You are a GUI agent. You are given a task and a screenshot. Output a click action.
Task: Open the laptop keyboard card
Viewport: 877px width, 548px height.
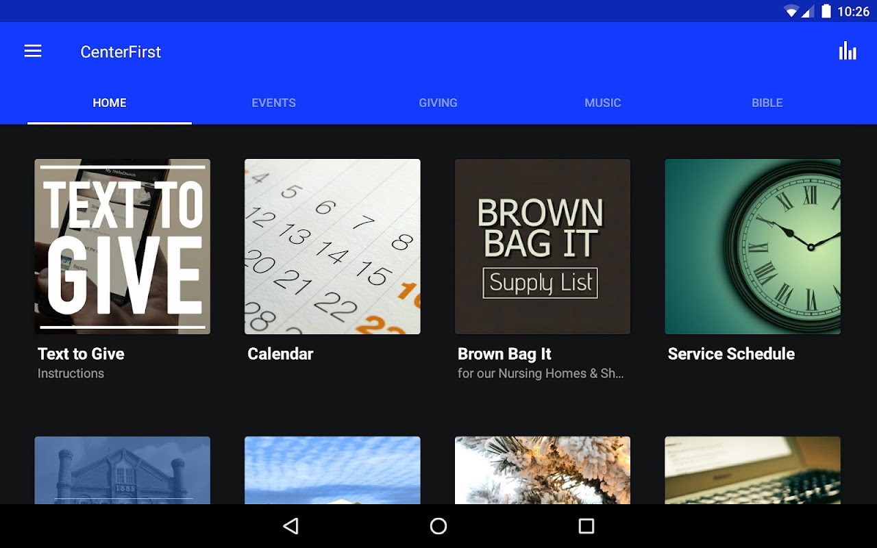tap(753, 471)
